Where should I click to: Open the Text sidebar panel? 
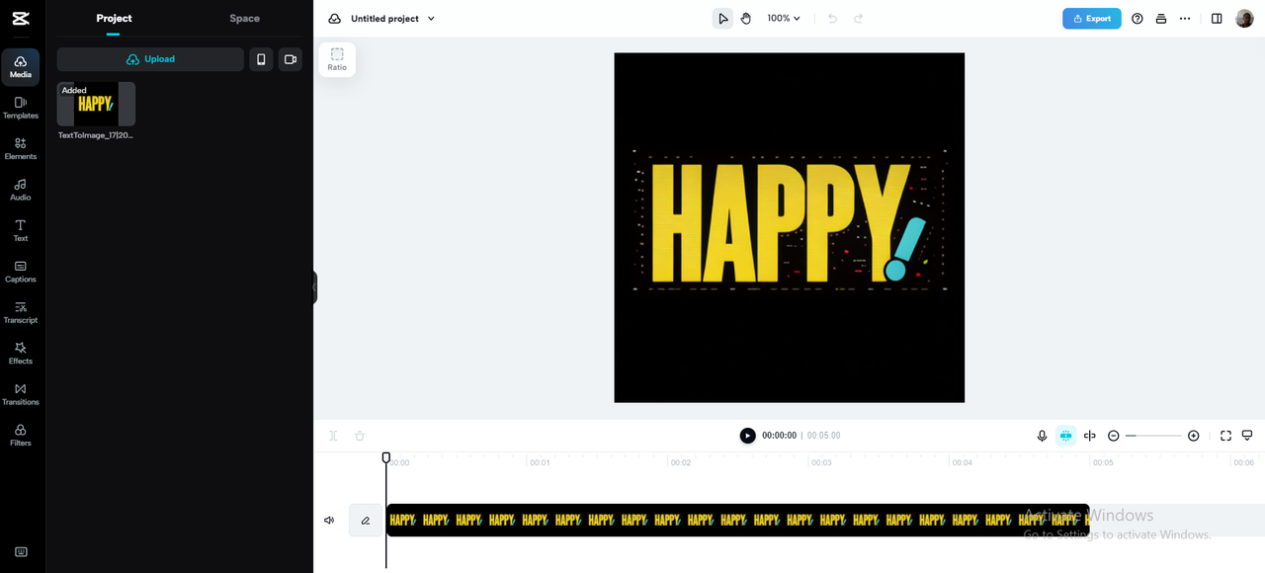[x=21, y=231]
